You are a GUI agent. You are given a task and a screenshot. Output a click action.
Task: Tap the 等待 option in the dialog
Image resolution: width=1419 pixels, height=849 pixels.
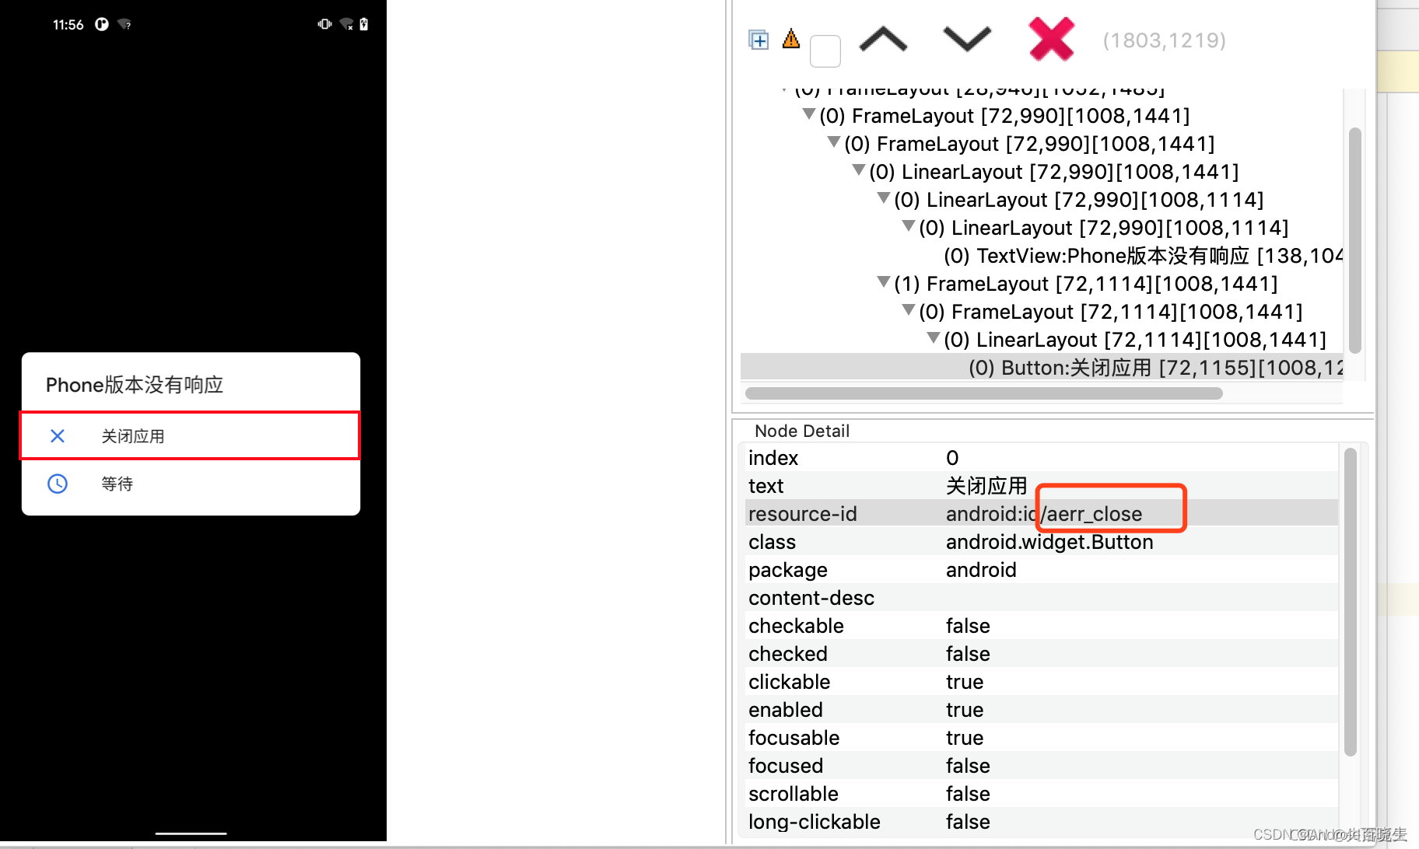(x=190, y=484)
